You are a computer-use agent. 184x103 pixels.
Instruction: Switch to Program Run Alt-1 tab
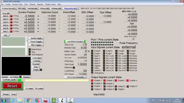point(9,8)
